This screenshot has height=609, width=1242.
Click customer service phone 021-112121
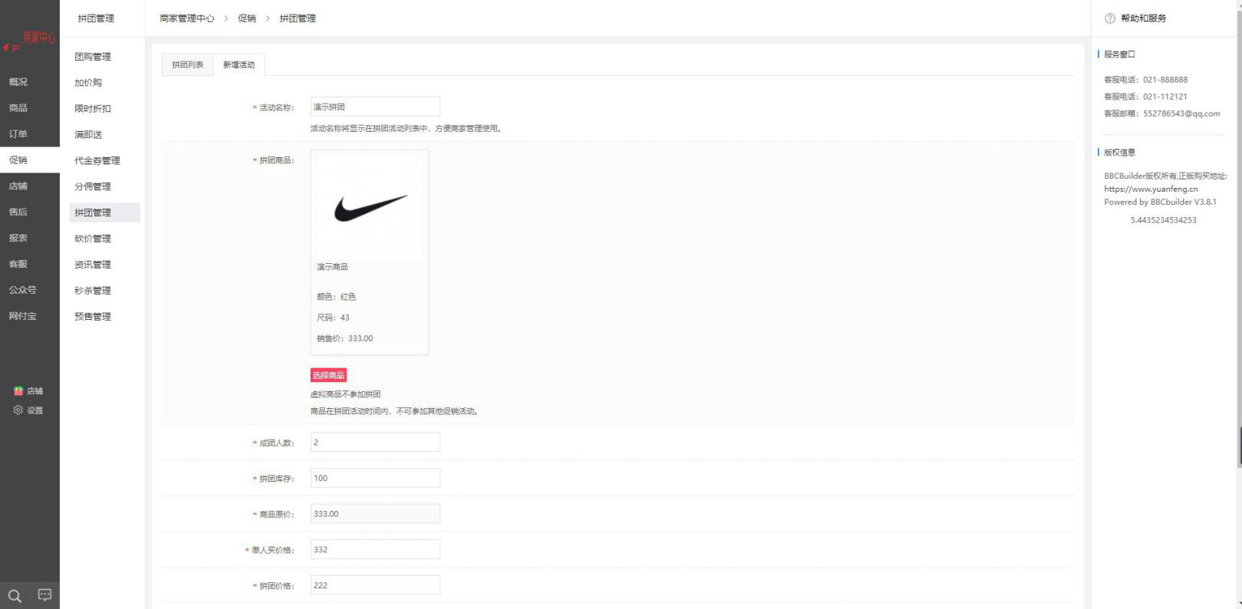[x=1165, y=97]
